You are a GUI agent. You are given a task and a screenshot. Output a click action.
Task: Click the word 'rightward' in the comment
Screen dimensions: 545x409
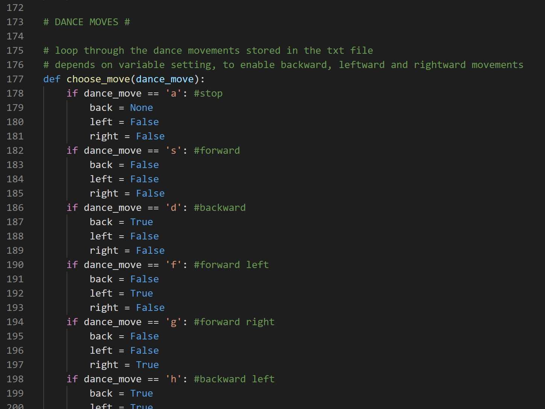pyautogui.click(x=439, y=65)
